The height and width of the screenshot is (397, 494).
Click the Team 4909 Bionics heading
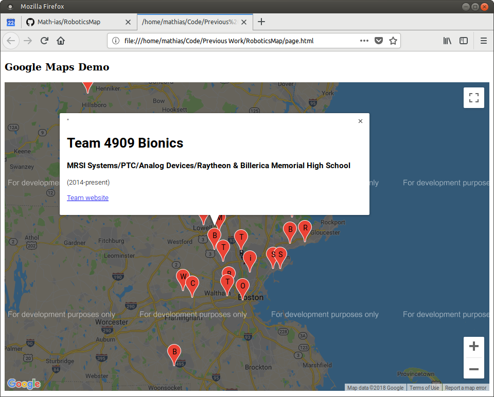(x=125, y=143)
